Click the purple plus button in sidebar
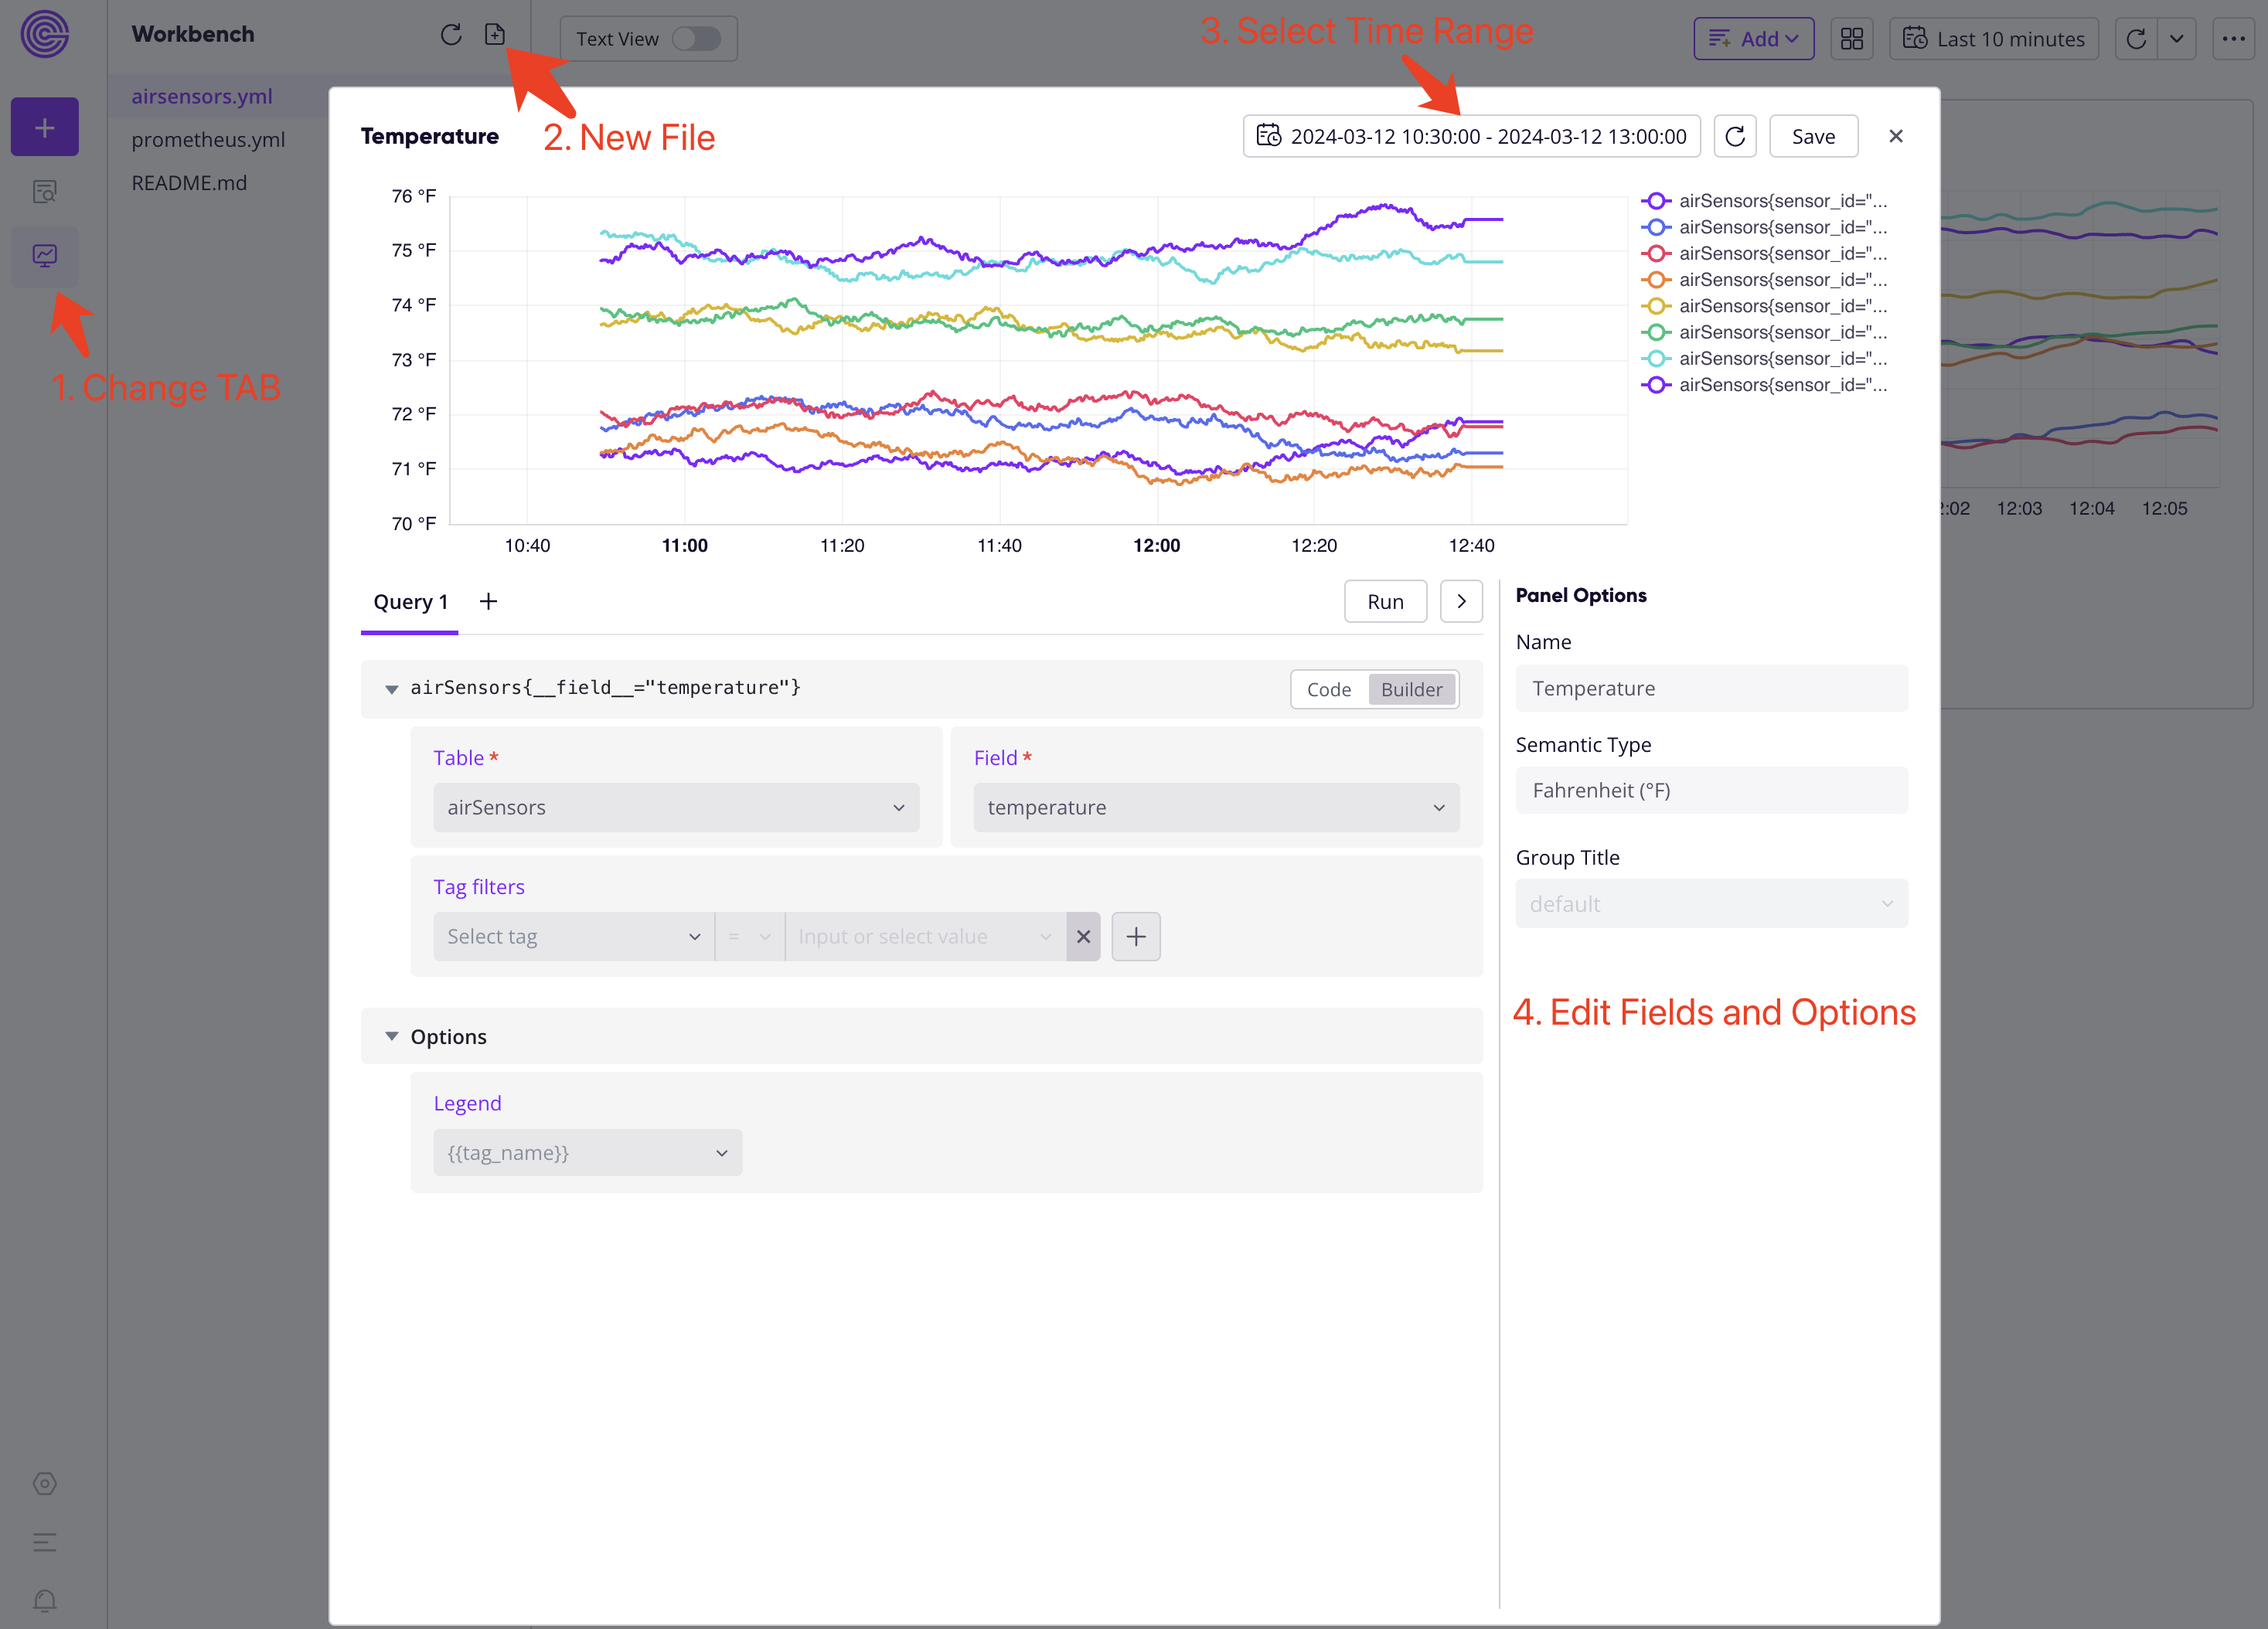Screen dimensions: 2268x1629 coord(45,127)
